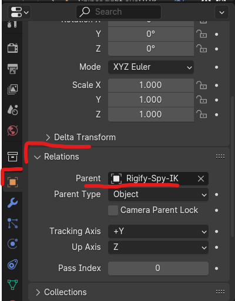Image resolution: width=235 pixels, height=301 pixels.
Task: Open the editor type dropdown
Action: [x=19, y=12]
